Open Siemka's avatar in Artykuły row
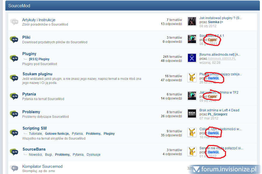 point(192,21)
